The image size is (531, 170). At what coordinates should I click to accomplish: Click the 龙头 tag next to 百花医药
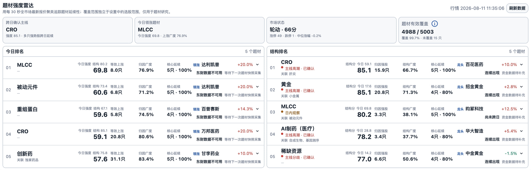click(460, 65)
